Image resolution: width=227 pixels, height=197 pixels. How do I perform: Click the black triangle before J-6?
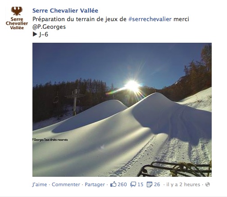pos(35,34)
